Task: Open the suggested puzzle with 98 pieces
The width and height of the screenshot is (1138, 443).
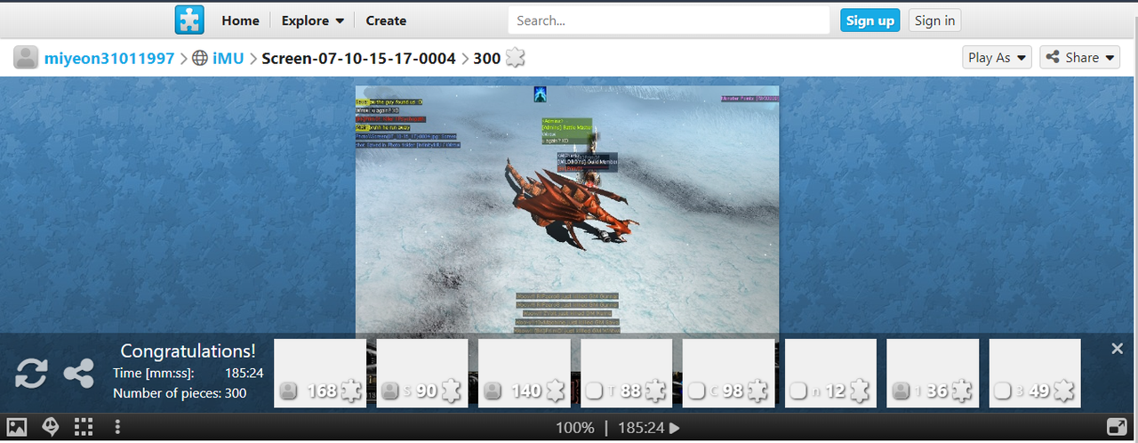Action: (x=729, y=373)
